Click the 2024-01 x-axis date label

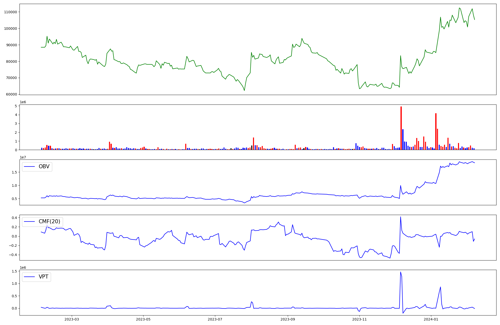(431, 319)
